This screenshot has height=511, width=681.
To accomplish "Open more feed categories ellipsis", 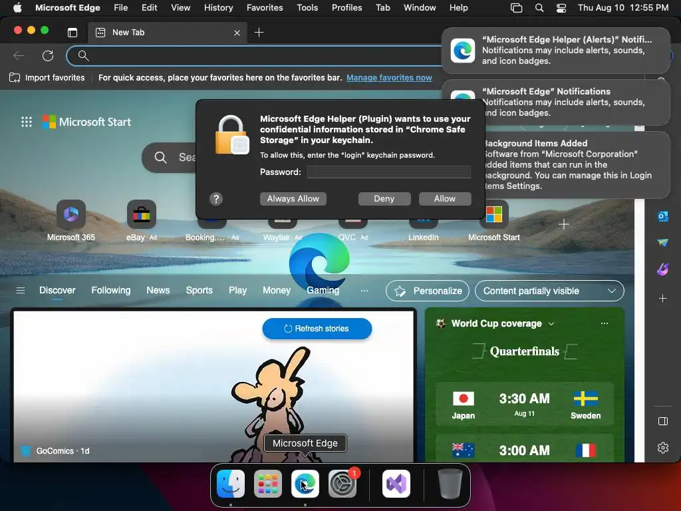I will tap(364, 290).
